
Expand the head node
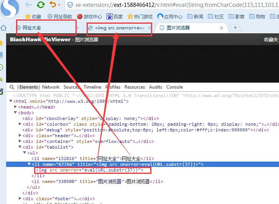[x=15, y=107]
